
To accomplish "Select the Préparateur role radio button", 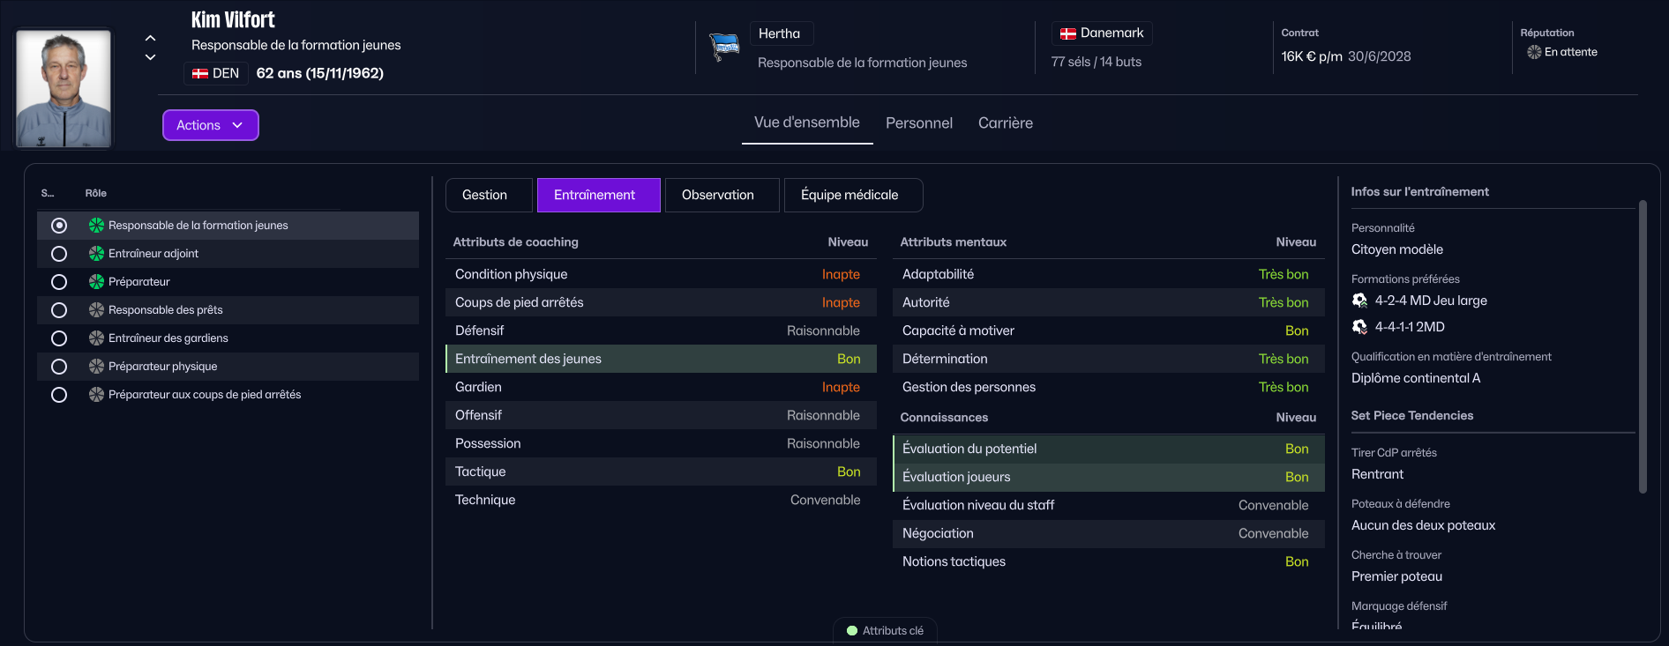I will [x=59, y=282].
